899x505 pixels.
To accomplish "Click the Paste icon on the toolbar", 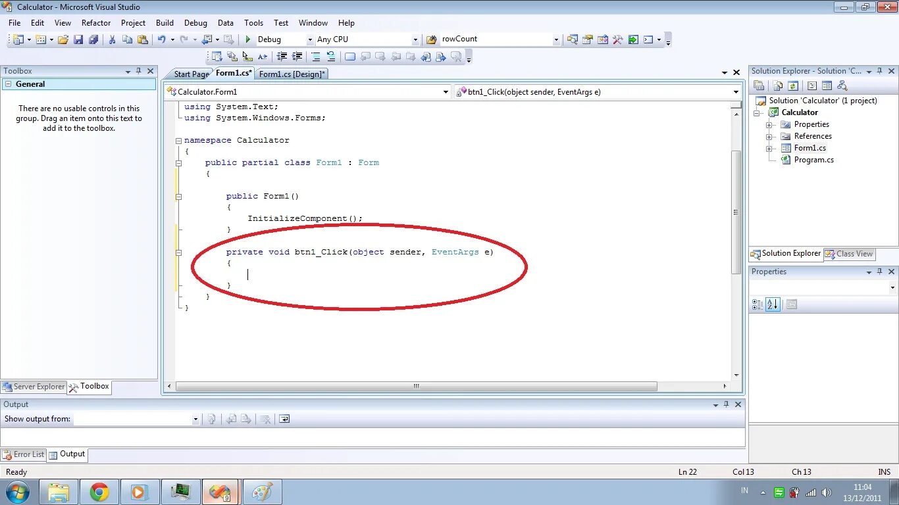I will (x=143, y=39).
